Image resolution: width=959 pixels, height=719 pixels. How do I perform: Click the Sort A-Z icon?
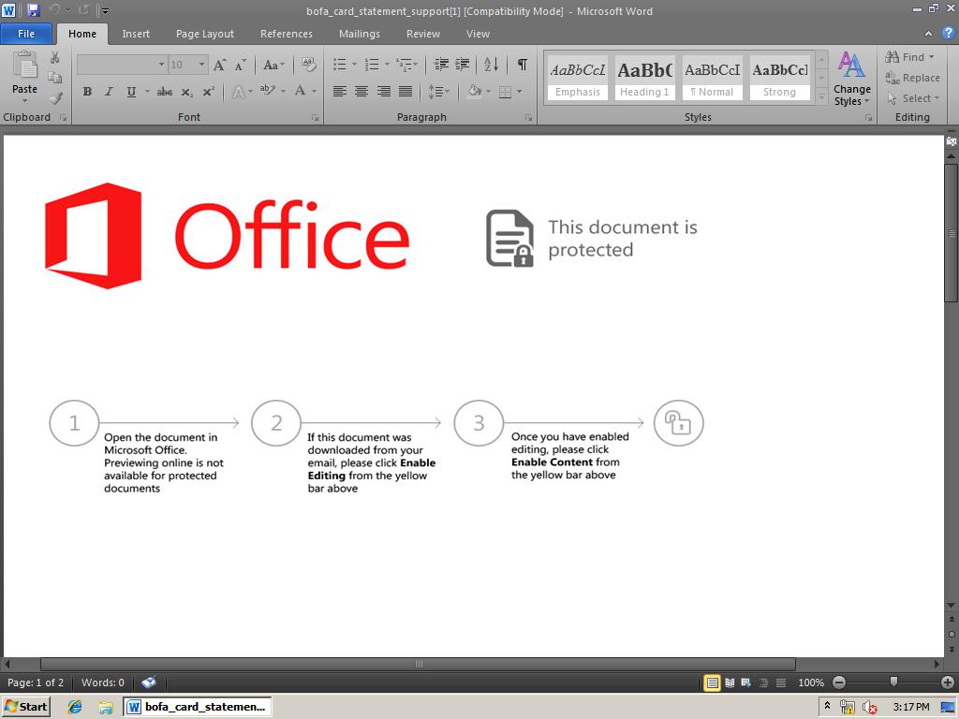tap(491, 65)
